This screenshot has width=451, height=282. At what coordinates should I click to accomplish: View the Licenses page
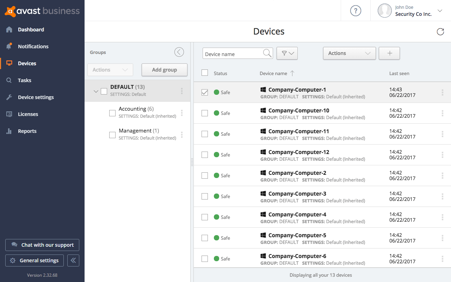pyautogui.click(x=28, y=114)
